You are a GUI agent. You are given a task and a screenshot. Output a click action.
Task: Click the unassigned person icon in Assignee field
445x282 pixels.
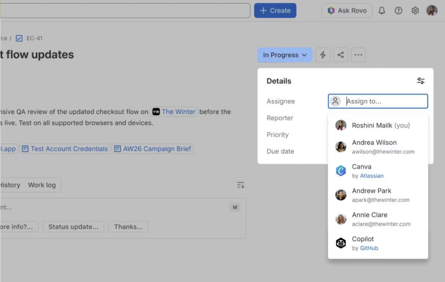[335, 101]
